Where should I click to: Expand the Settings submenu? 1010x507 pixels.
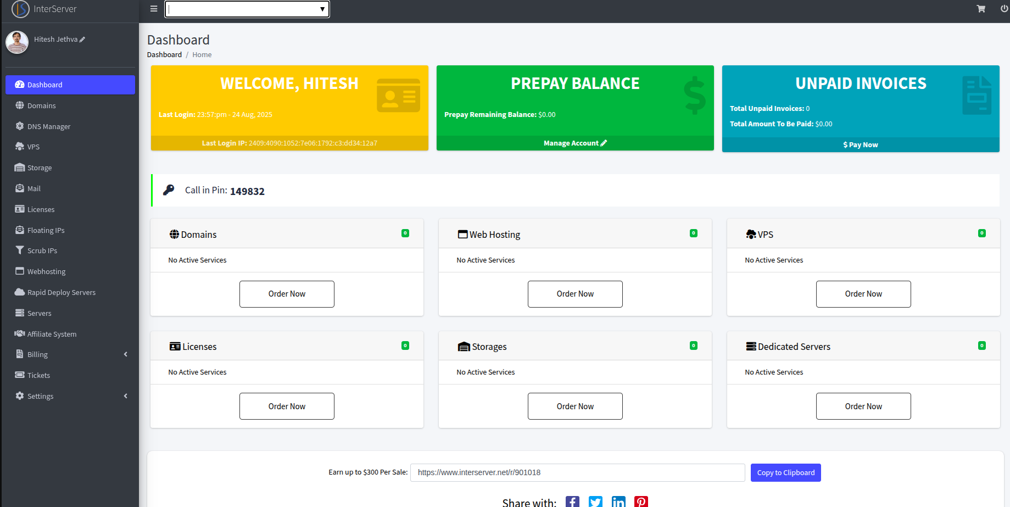pos(41,395)
